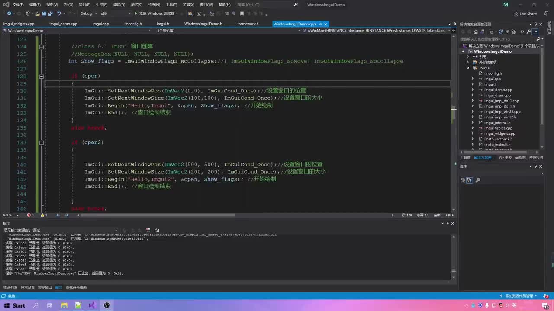Click the Undo arrow icon
The image size is (554, 311).
59,13
